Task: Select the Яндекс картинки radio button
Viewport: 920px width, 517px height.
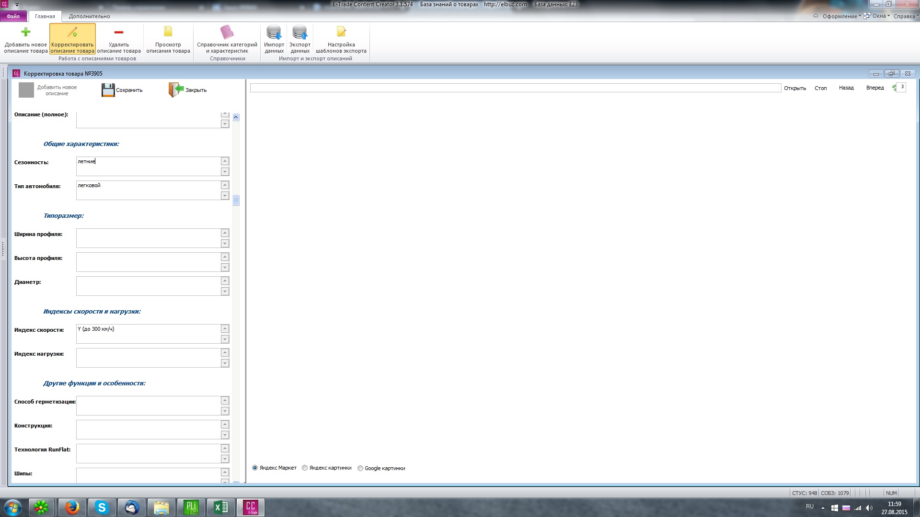Action: 305,468
